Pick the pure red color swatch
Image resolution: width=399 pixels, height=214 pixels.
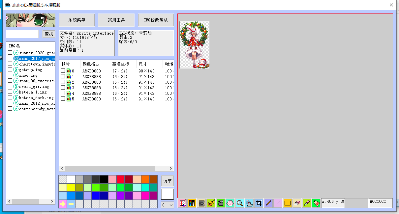click(120, 179)
